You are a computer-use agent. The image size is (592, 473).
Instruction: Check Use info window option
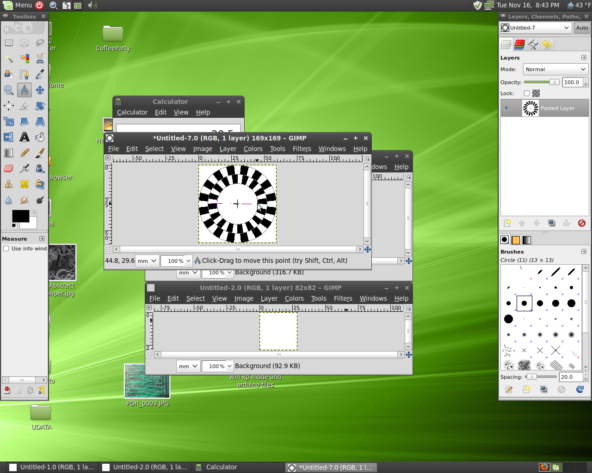pyautogui.click(x=6, y=249)
